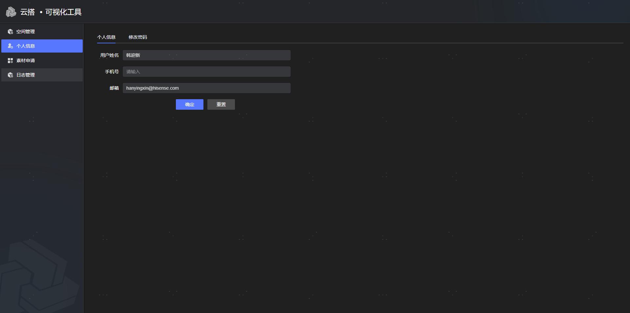Click the 个人信息 user icon in sidebar
This screenshot has height=313, width=630.
(10, 46)
